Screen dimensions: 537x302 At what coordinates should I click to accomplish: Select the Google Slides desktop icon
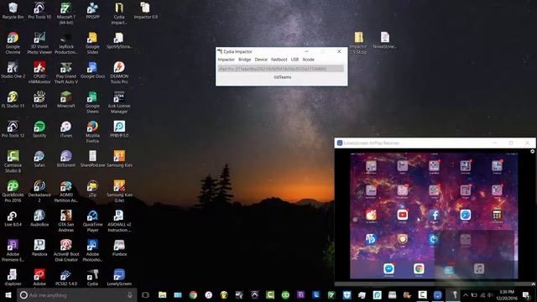pos(92,43)
